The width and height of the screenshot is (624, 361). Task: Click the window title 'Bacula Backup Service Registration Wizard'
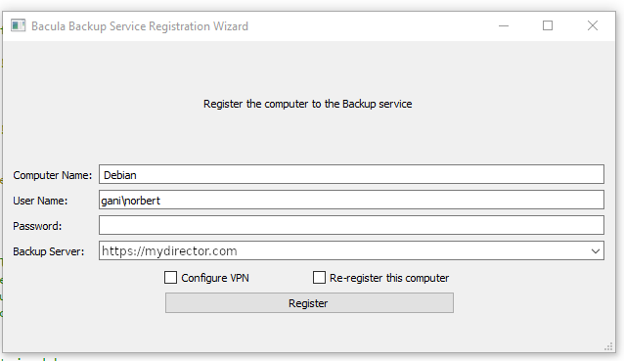point(140,26)
